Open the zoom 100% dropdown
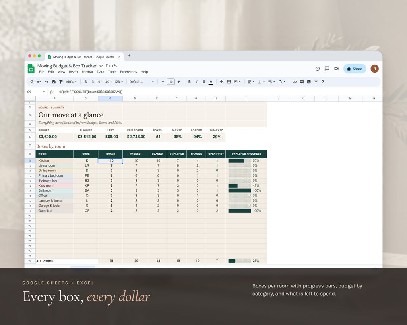Screen dimensions: 407x325 [x=71, y=82]
